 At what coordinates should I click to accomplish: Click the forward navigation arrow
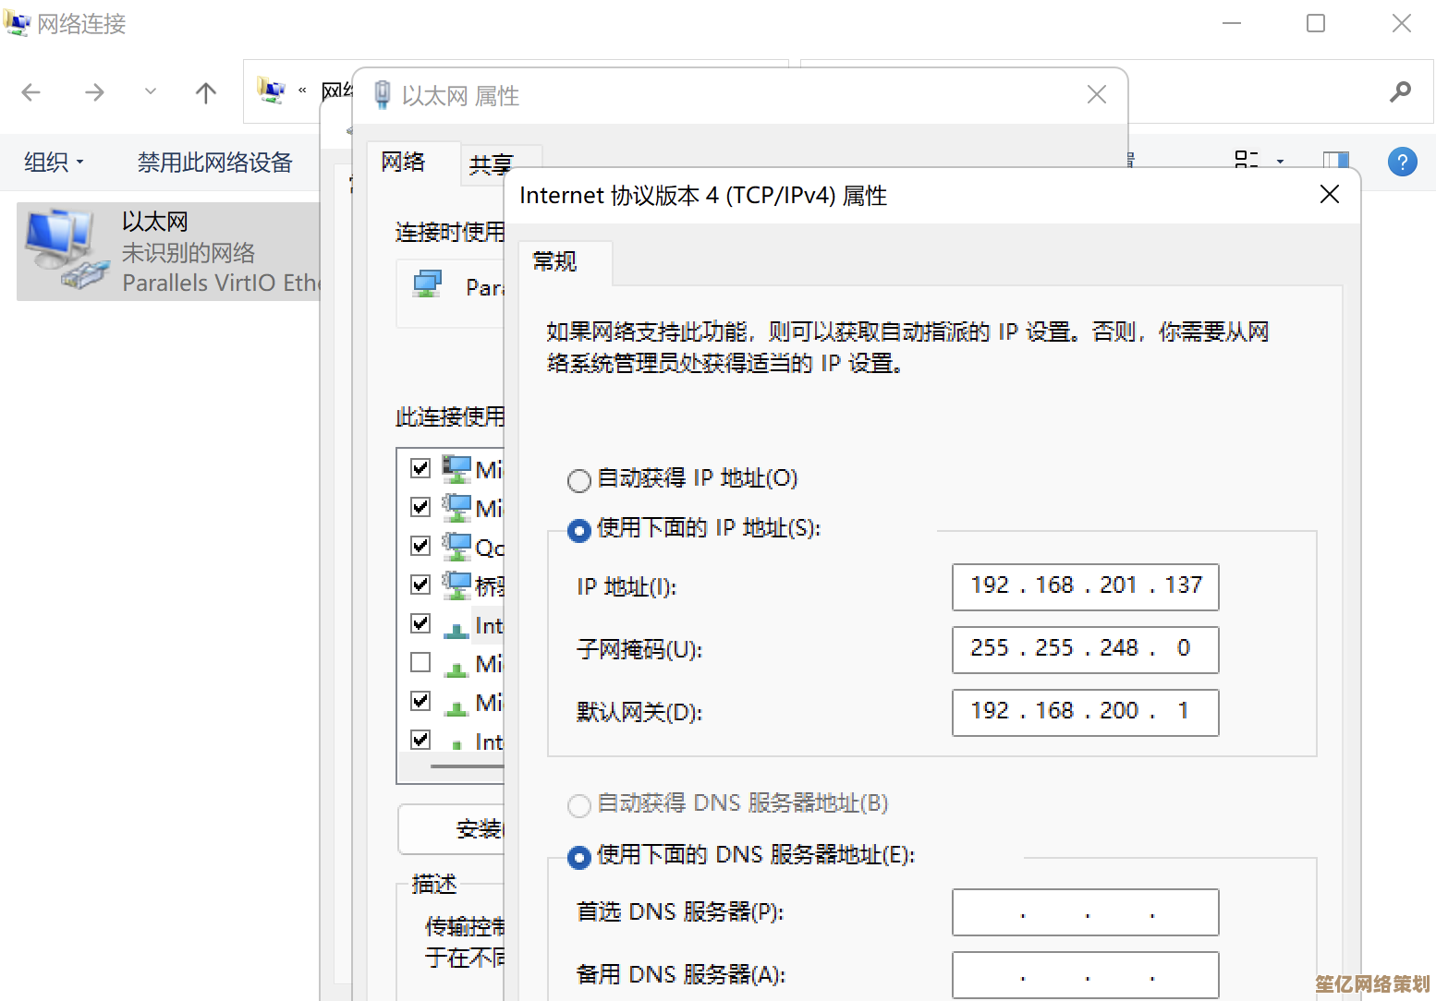coord(94,92)
